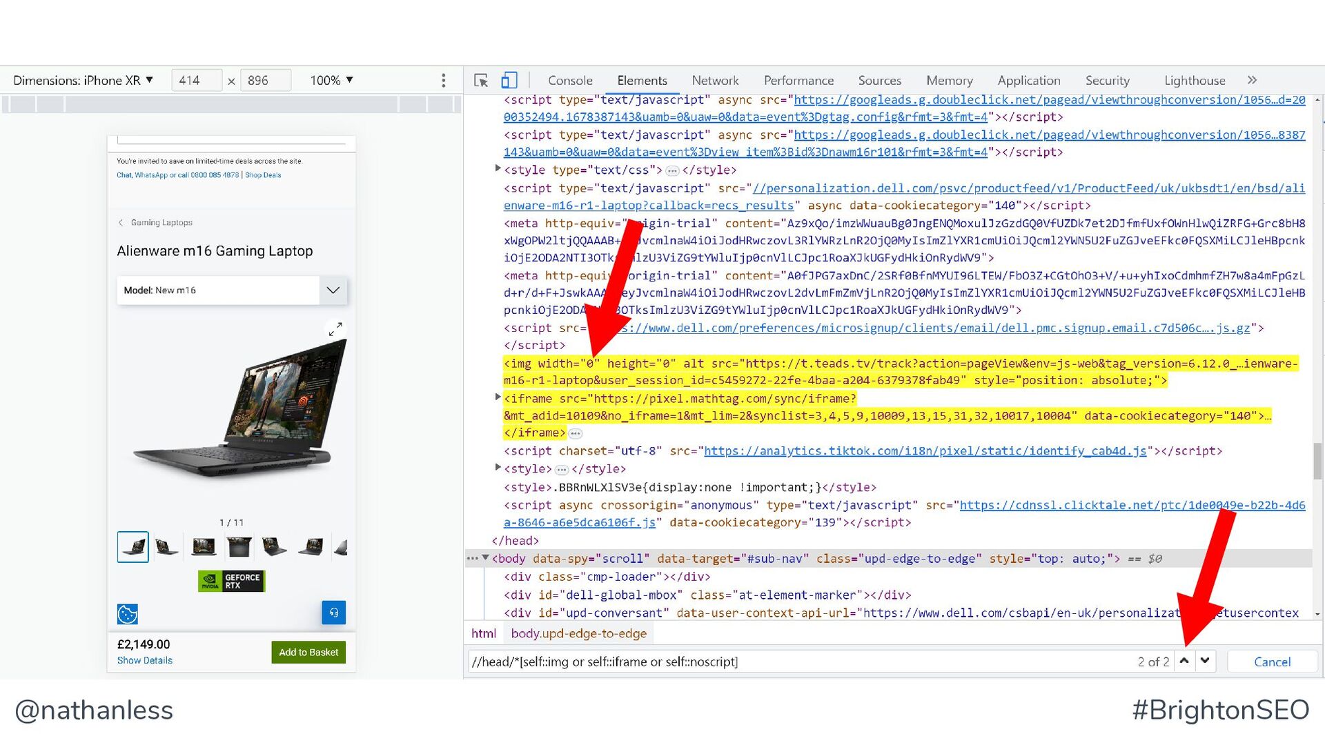Cancel the DOM search

1272,662
